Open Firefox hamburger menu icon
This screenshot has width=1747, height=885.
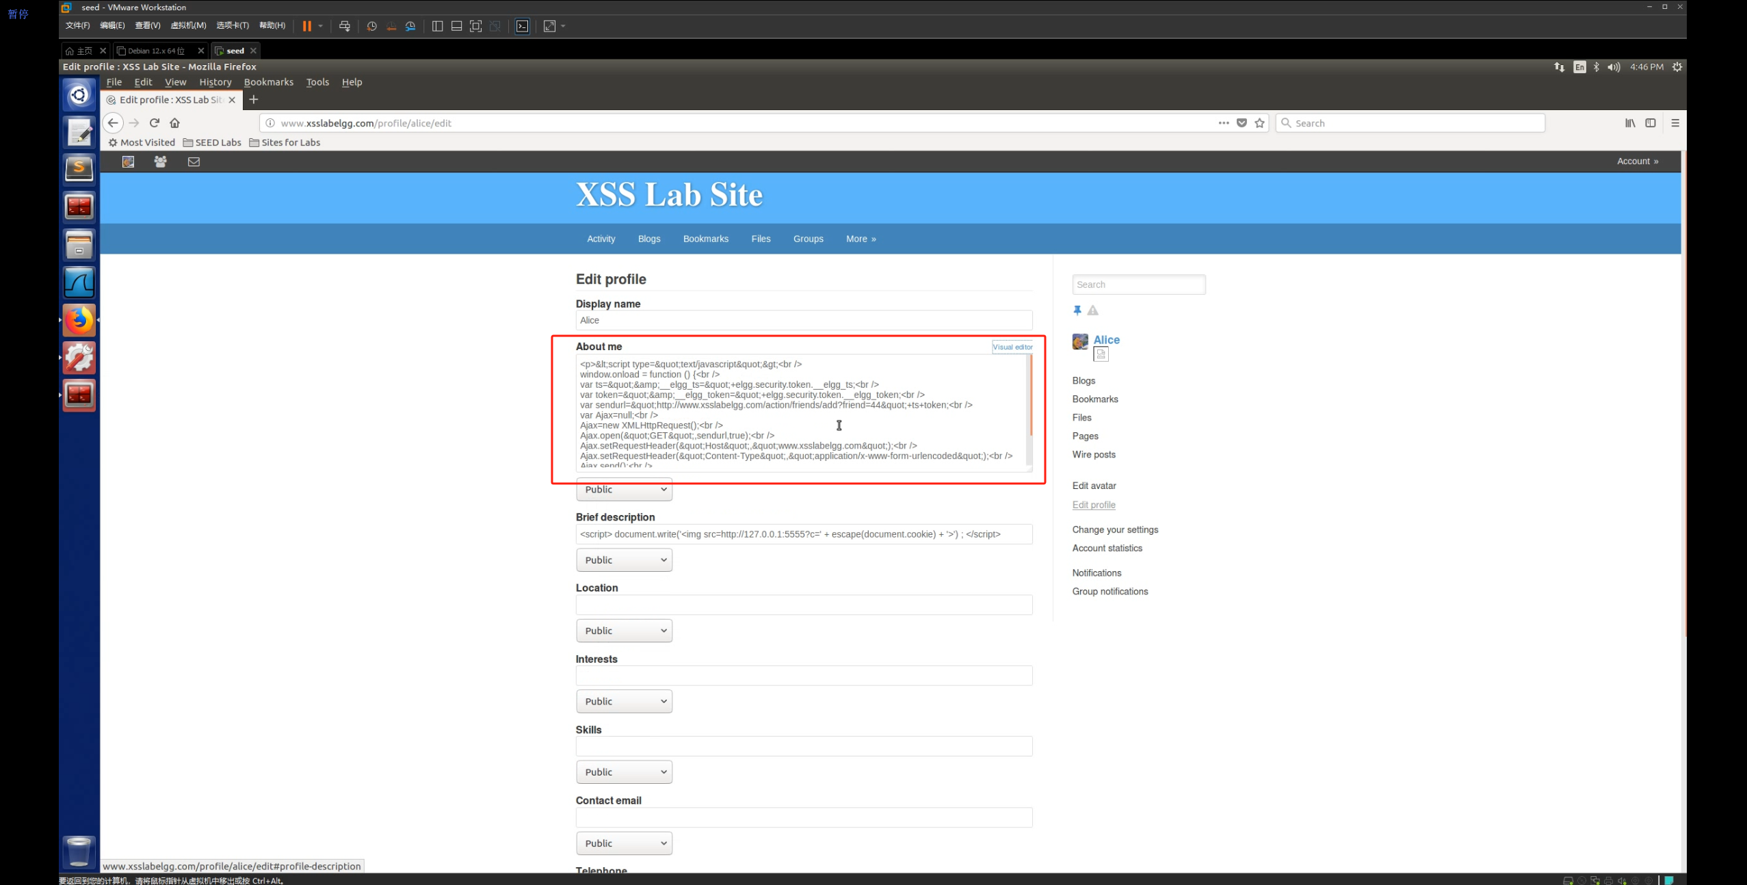1674,123
